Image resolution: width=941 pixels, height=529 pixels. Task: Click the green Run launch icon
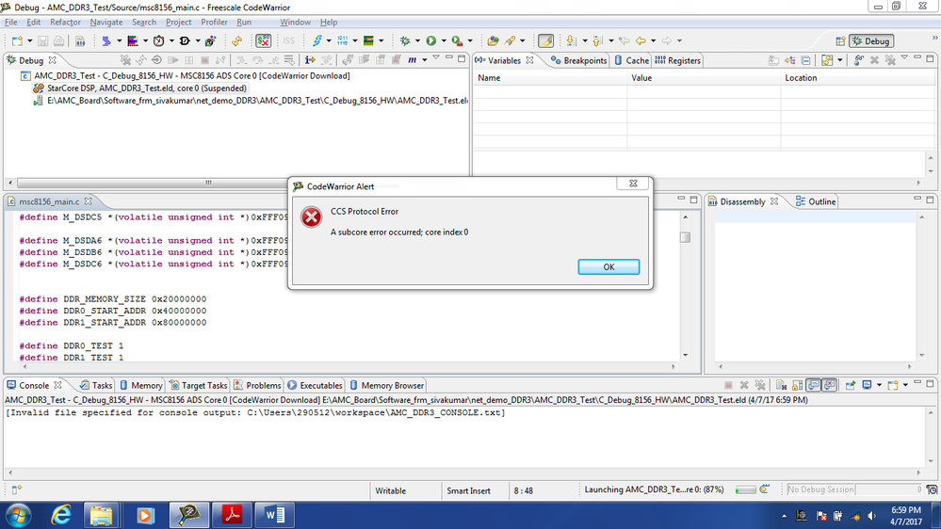click(x=430, y=40)
